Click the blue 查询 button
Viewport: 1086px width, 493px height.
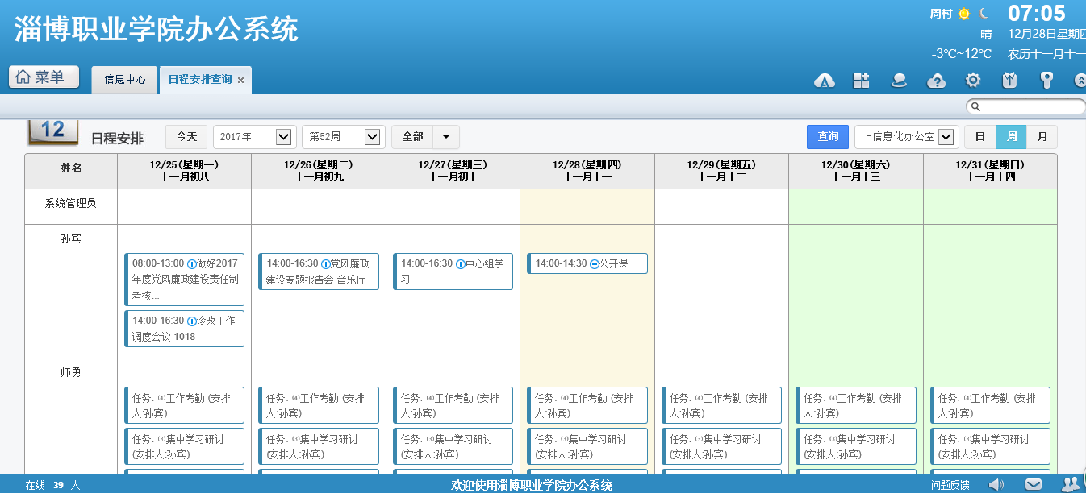pos(828,137)
